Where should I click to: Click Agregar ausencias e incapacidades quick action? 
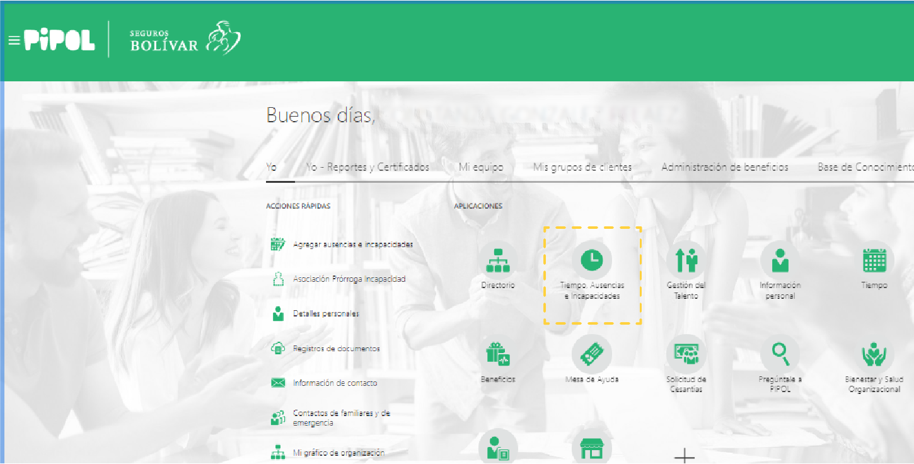(x=352, y=244)
